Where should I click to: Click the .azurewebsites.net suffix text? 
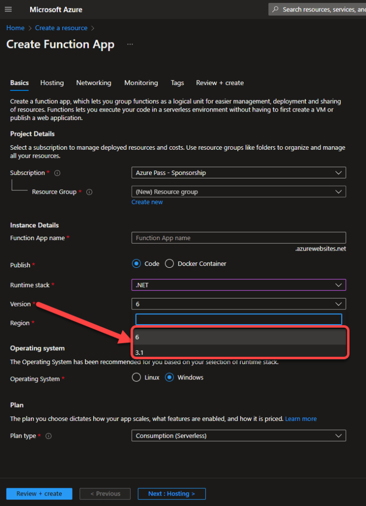[x=321, y=249]
